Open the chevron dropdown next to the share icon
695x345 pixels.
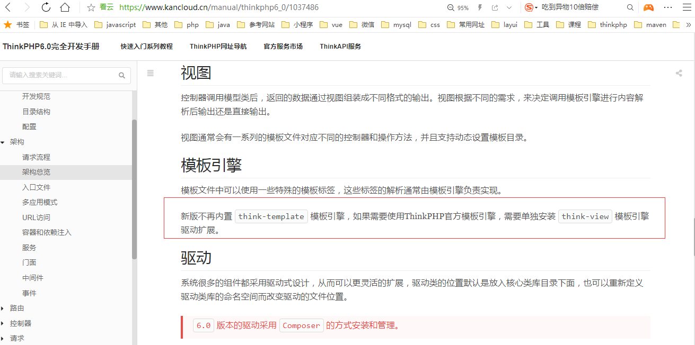click(509, 7)
